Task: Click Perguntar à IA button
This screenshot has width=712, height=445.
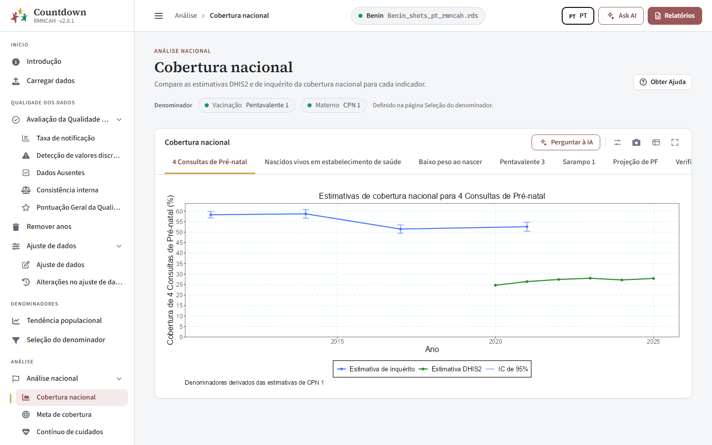Action: [566, 142]
